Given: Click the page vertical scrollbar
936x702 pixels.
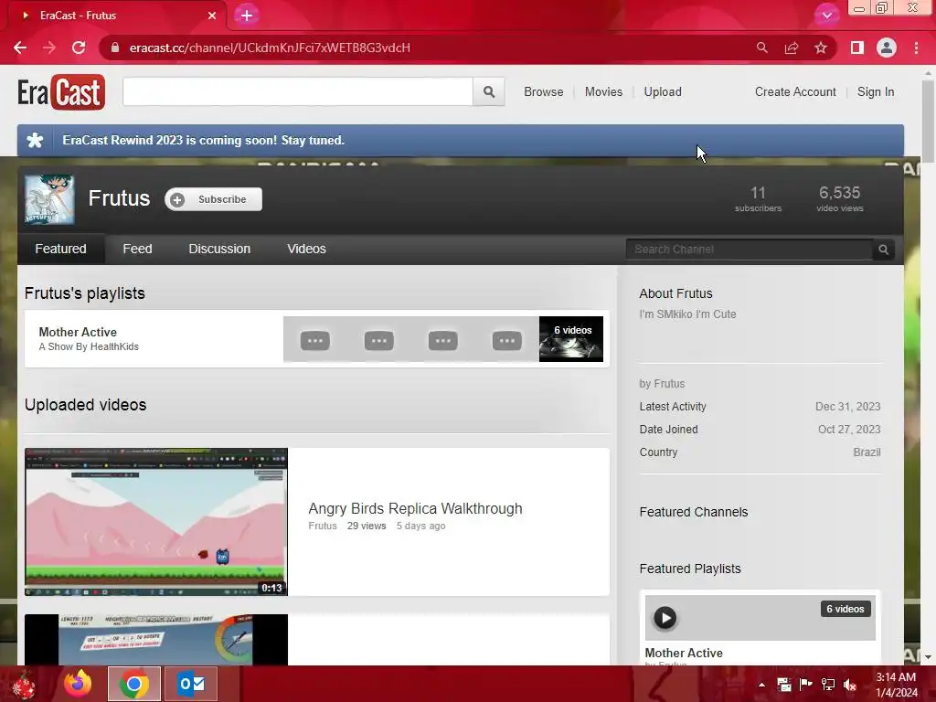Looking at the screenshot, I should click(929, 120).
